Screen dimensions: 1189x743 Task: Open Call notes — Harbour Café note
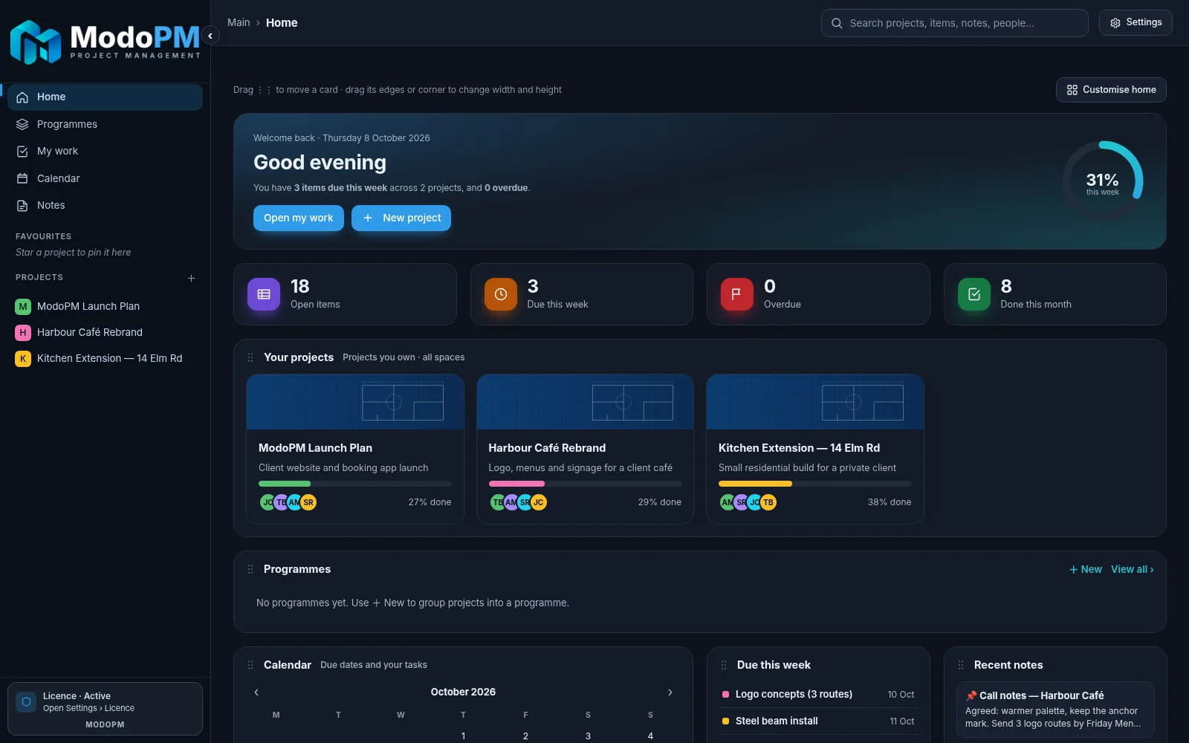point(1055,710)
